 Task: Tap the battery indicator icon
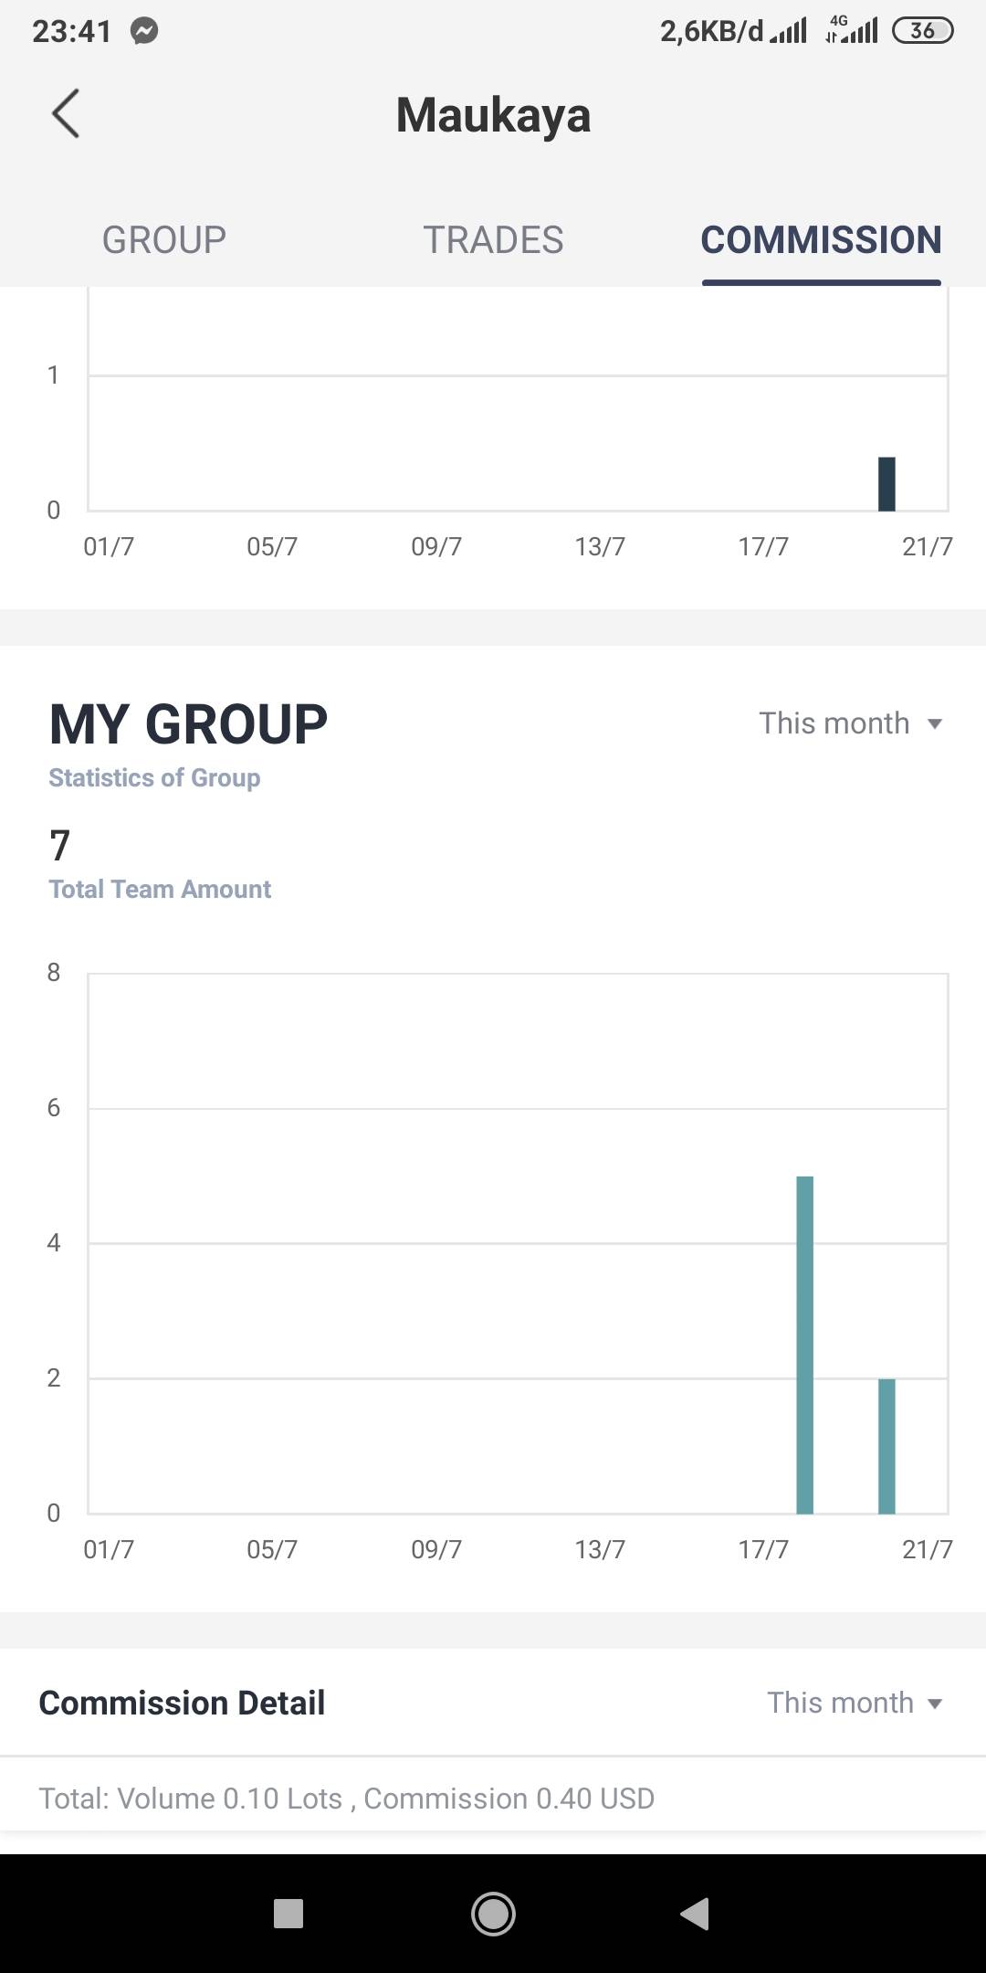922,31
